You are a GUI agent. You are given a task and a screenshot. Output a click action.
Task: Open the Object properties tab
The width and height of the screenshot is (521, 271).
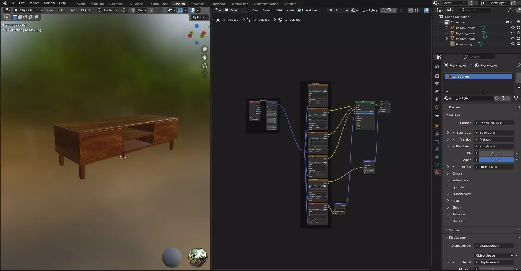point(437,126)
